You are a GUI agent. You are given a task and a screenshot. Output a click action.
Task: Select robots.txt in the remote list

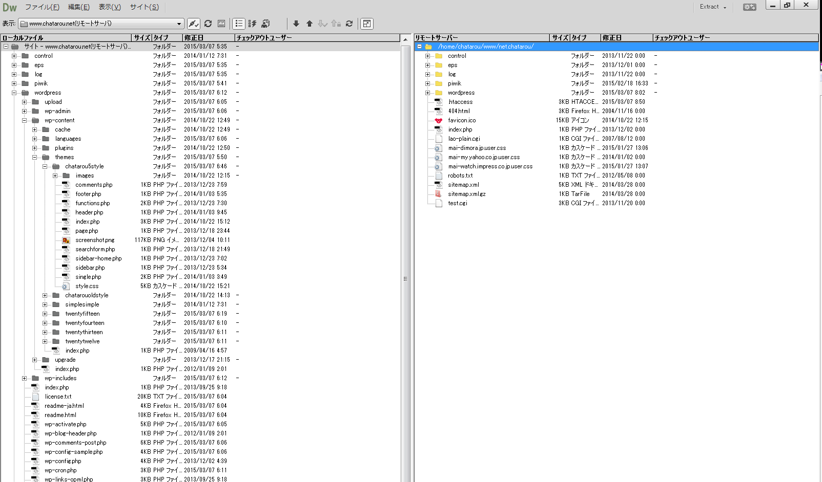[460, 176]
